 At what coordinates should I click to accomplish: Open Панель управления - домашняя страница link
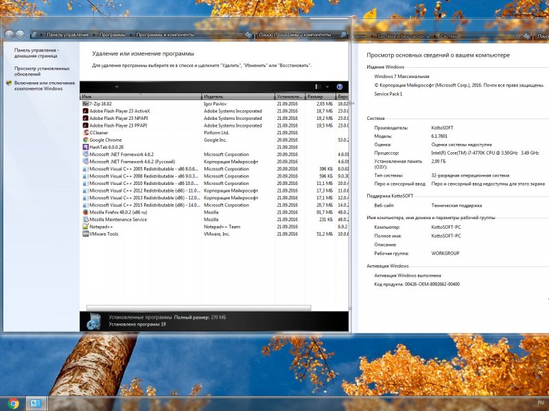point(36,53)
